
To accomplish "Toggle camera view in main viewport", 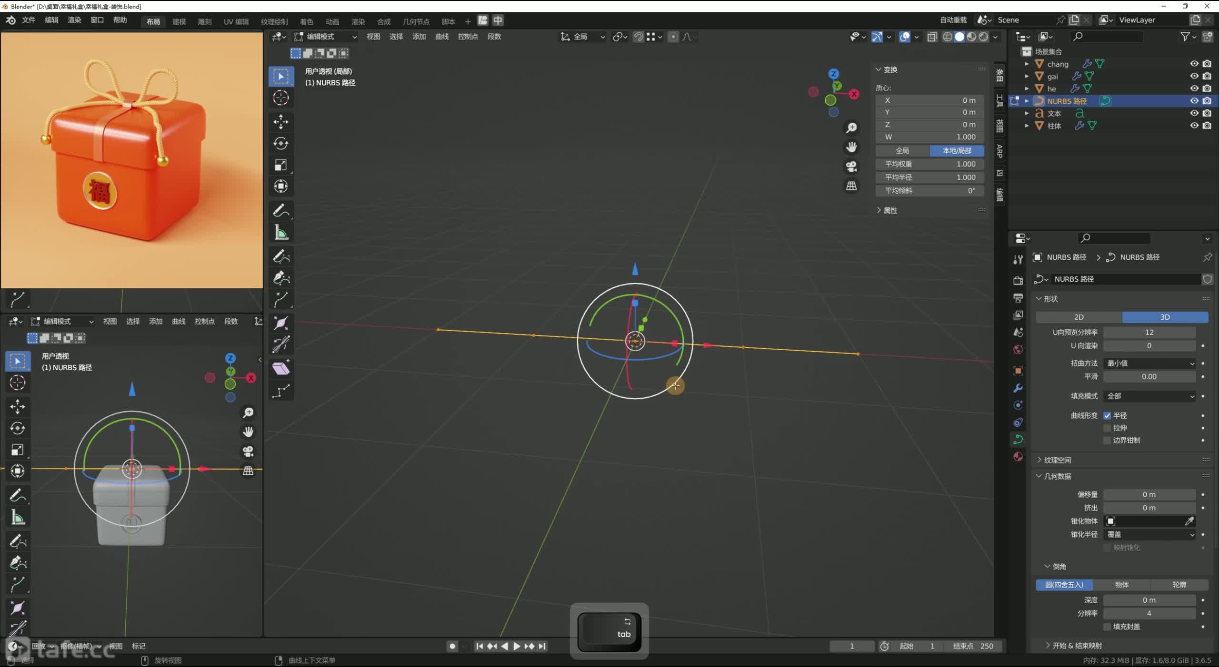I will tap(851, 167).
